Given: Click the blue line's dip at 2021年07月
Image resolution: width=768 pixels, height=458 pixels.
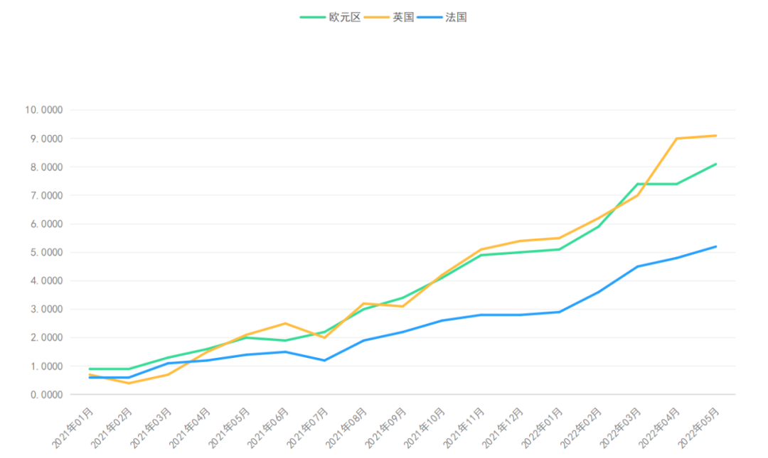Looking at the screenshot, I should click(x=324, y=360).
